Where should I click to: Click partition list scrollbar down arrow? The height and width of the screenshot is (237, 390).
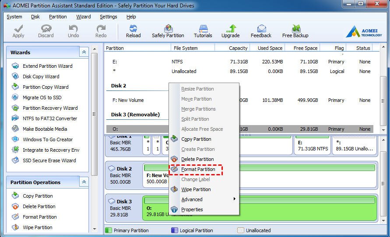tap(383, 130)
